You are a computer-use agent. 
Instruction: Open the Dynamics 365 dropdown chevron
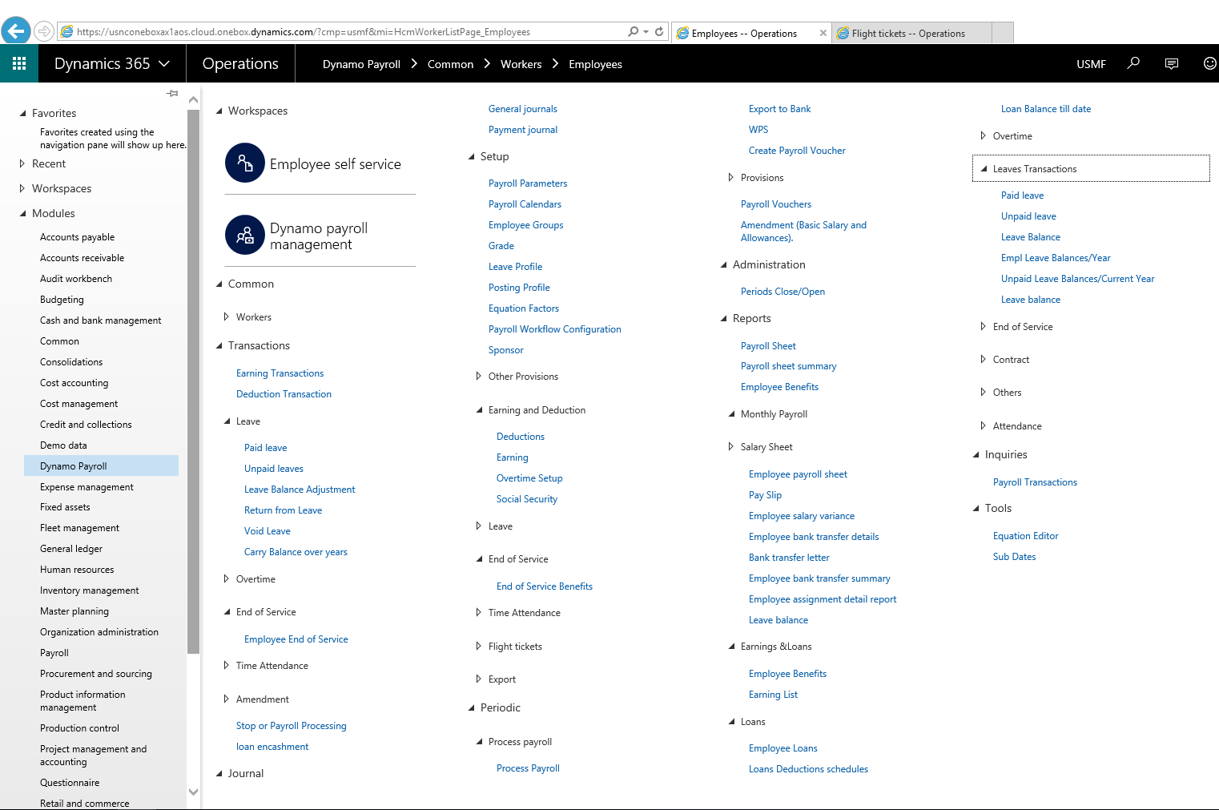click(164, 63)
